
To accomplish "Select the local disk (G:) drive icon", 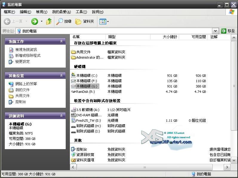I will coord(73,86).
